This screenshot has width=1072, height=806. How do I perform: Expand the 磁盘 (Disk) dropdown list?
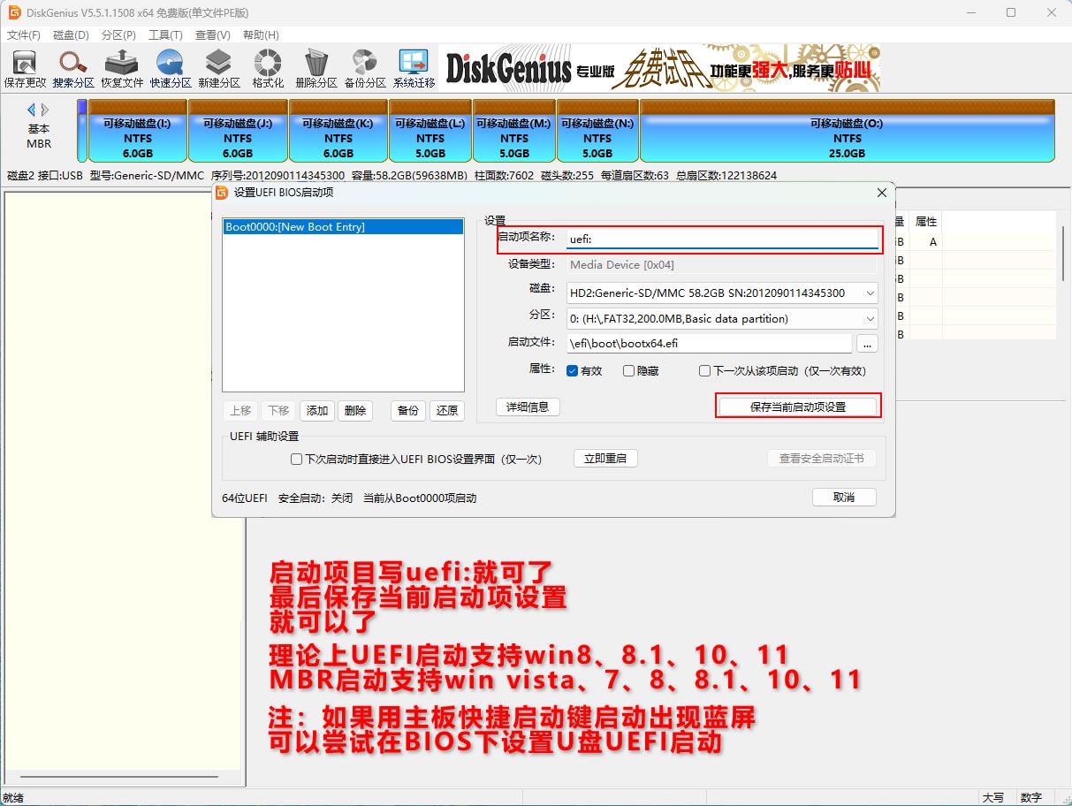870,293
